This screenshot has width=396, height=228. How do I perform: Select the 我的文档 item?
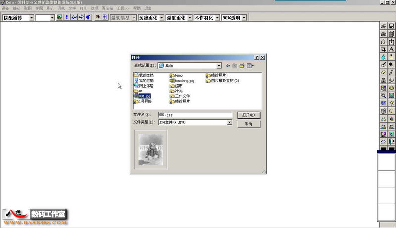(x=144, y=75)
